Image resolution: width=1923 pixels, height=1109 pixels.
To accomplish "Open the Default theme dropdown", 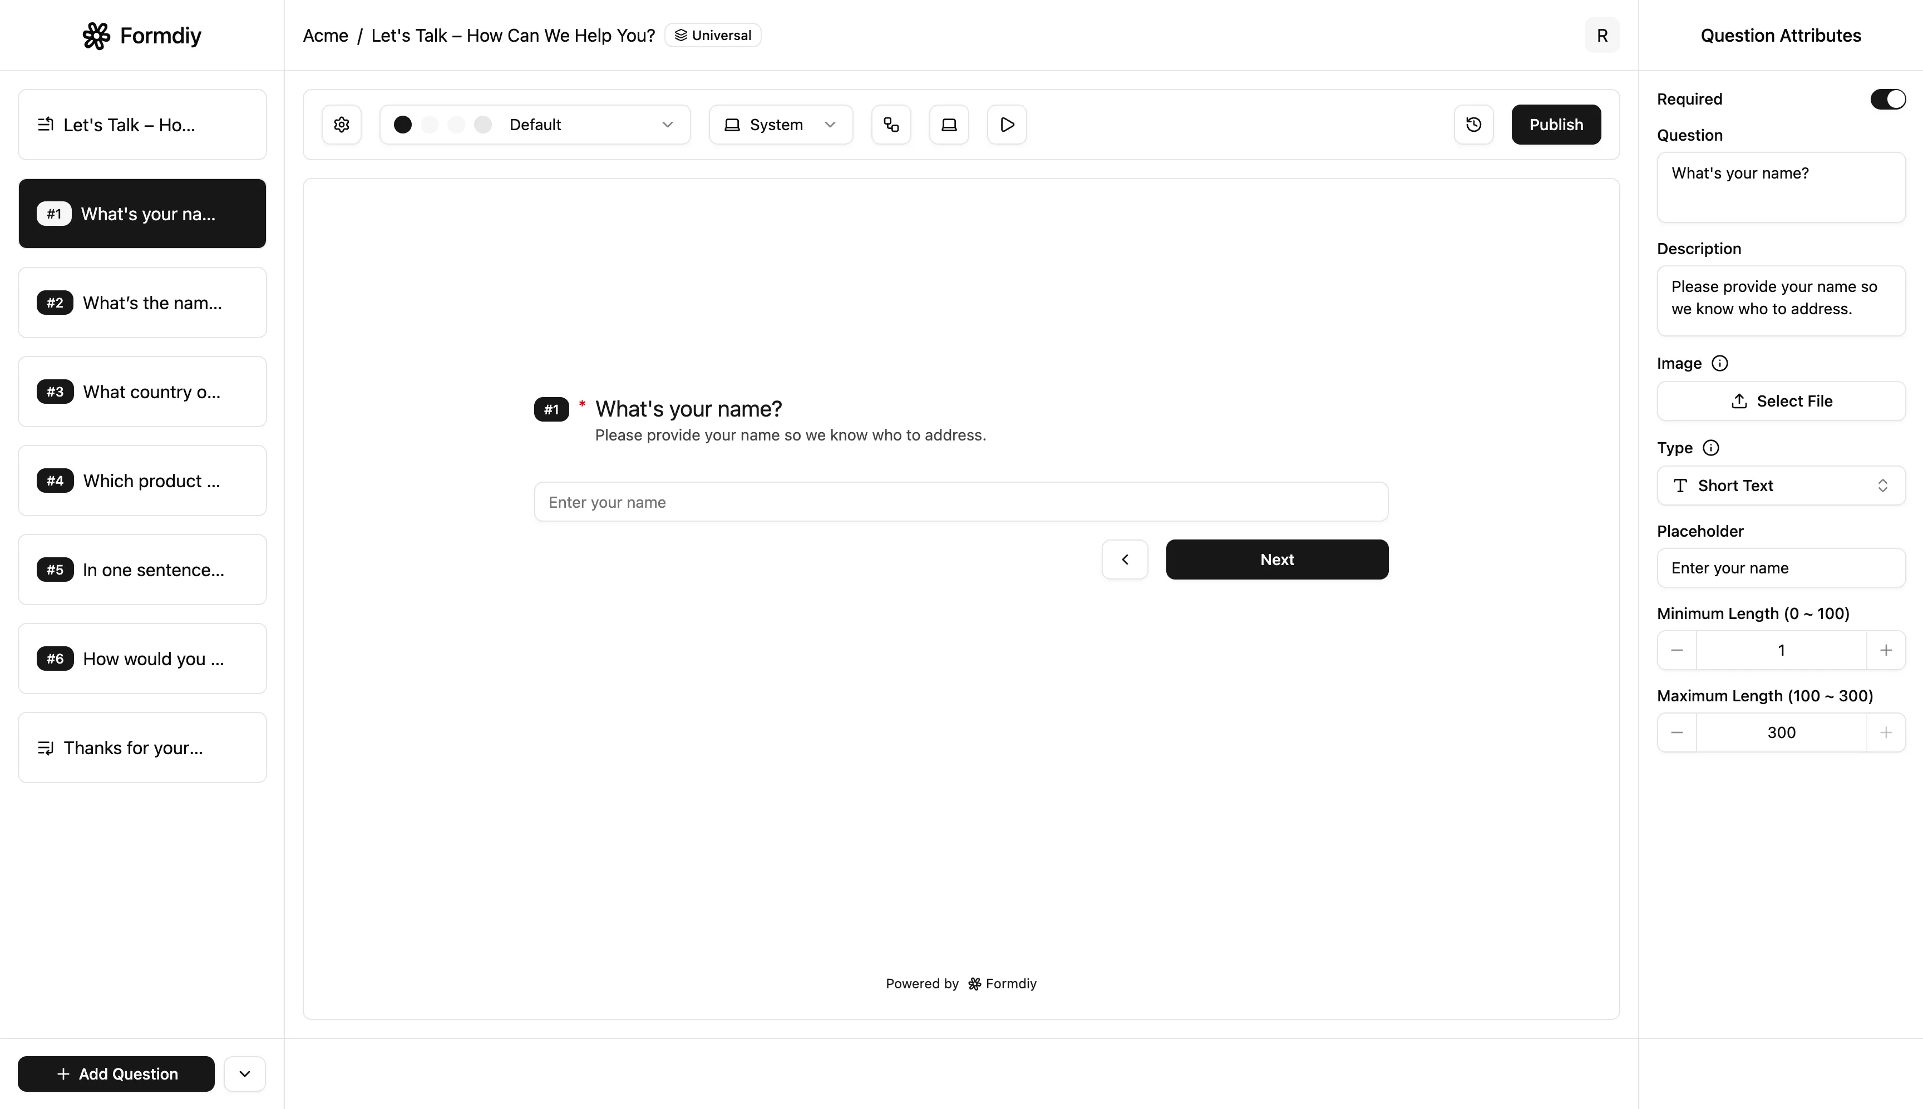I will tap(535, 124).
